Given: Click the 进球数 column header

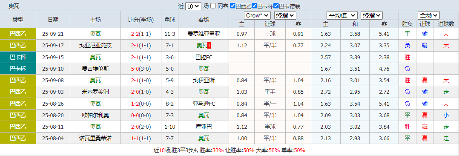Looking at the screenshot, I should point(446,24).
